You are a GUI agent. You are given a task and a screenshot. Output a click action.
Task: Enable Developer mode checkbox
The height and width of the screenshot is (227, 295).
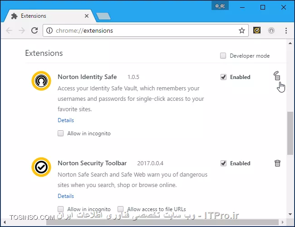click(223, 56)
